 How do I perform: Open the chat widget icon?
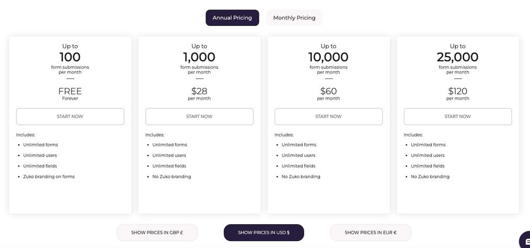click(525, 240)
